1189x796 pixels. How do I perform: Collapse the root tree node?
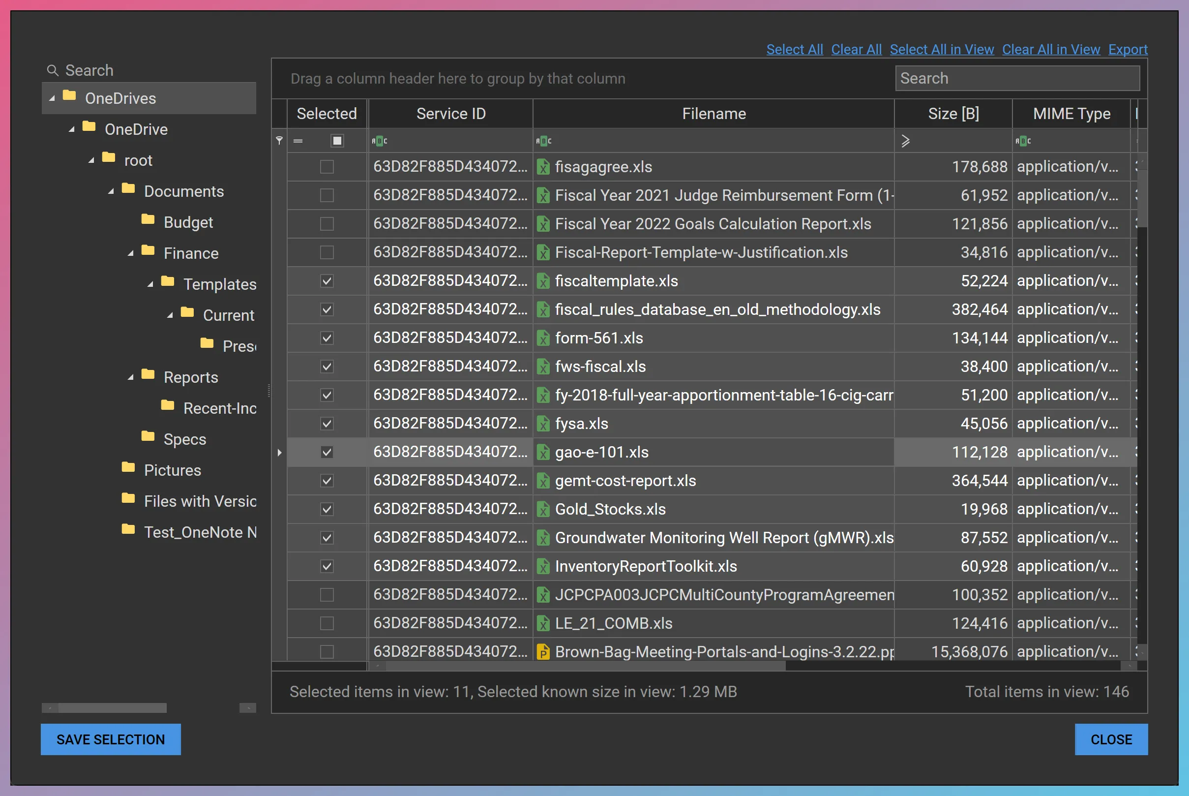[91, 160]
